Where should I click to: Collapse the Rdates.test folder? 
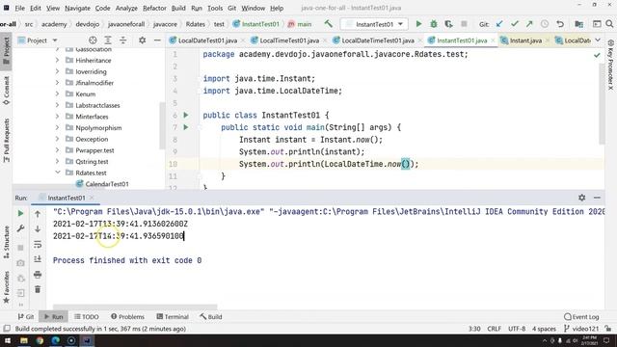(58, 173)
